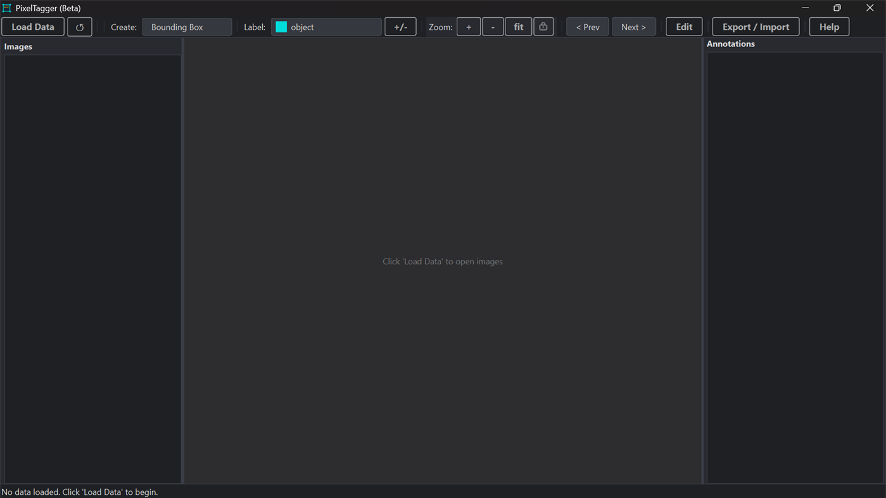Viewport: 886px width, 498px height.
Task: Zoom out with the minus button
Action: pos(493,27)
